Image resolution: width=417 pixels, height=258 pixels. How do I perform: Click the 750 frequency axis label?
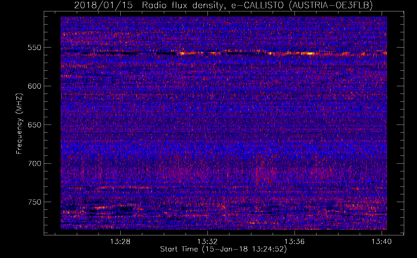pos(34,202)
